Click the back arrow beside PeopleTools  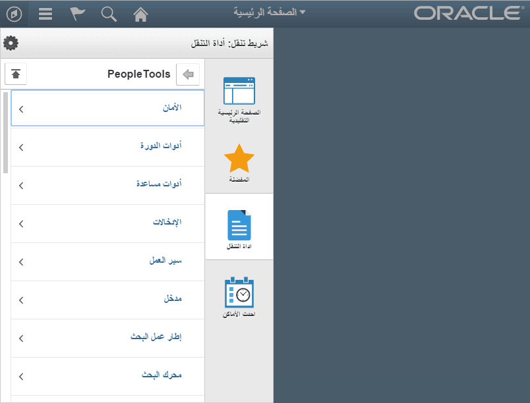pos(187,74)
